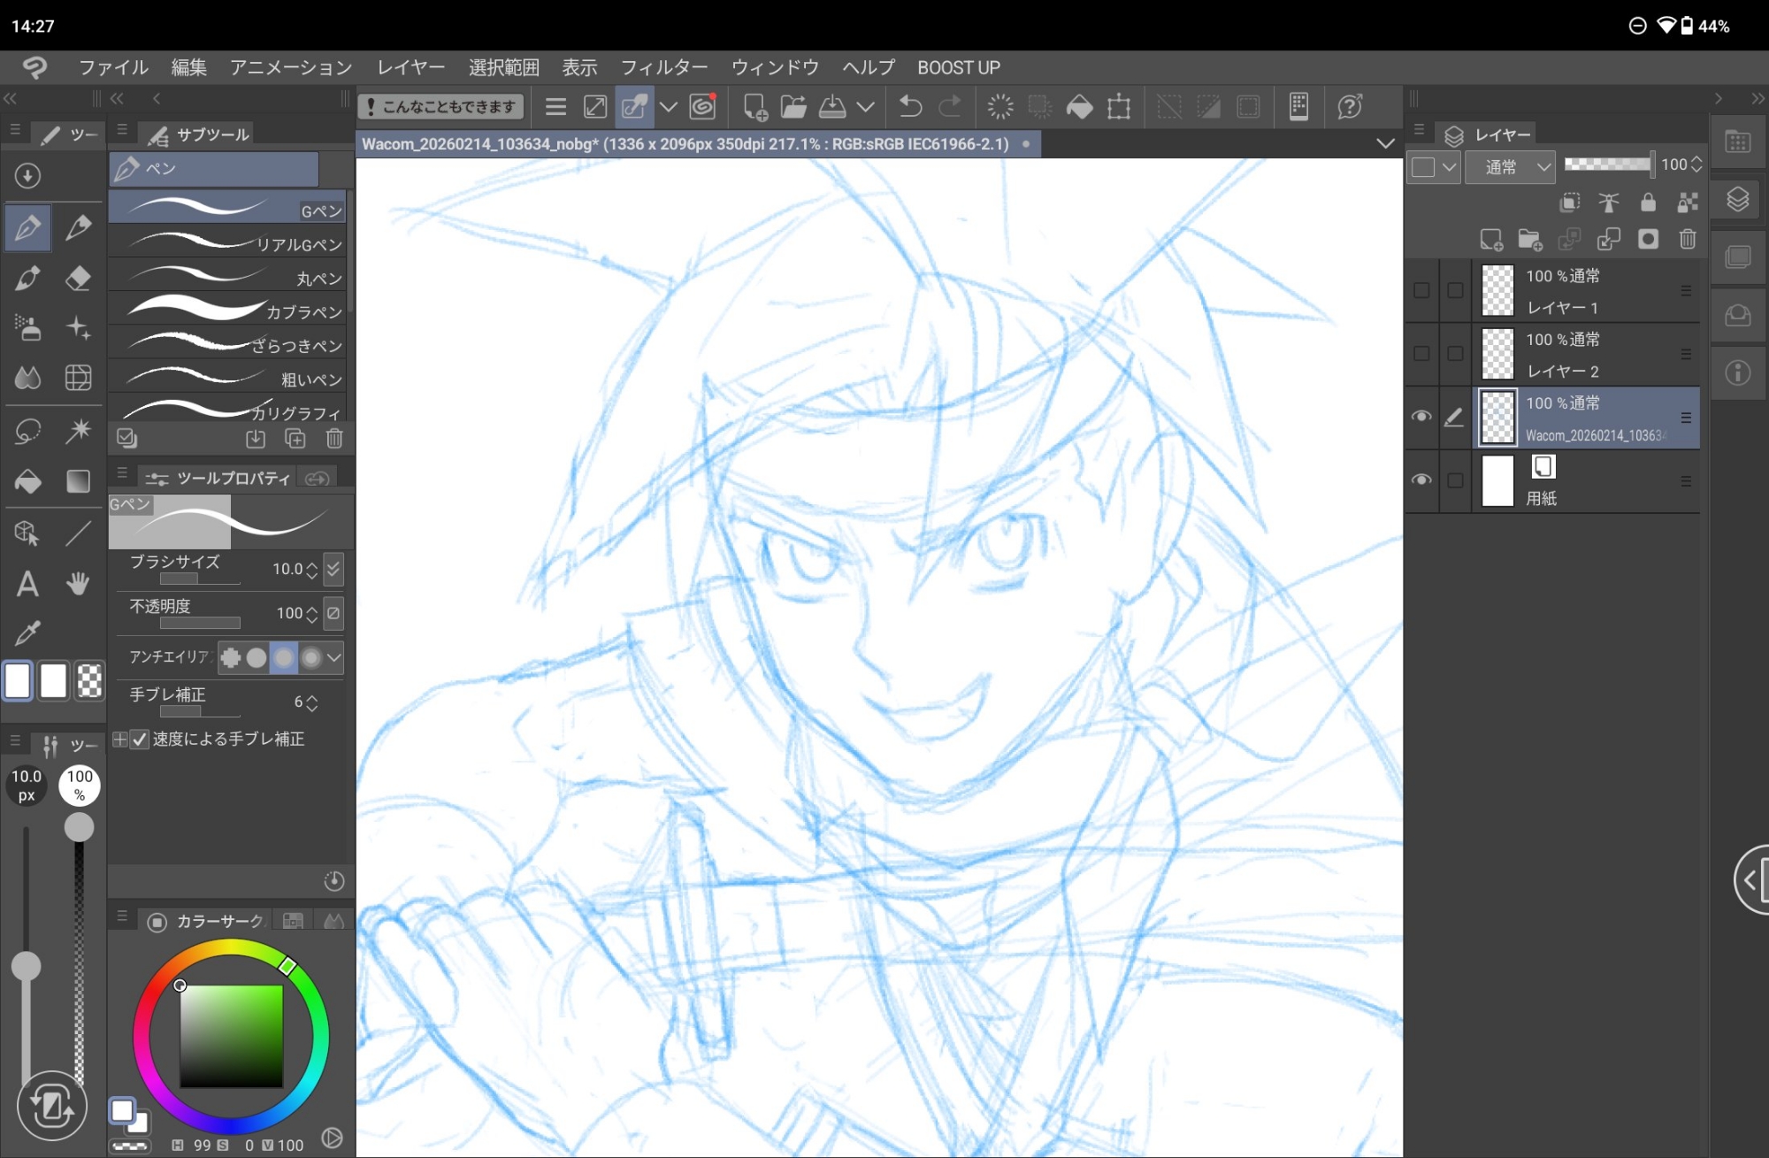
Task: Click the Undo arrow in toolbar
Action: [910, 107]
